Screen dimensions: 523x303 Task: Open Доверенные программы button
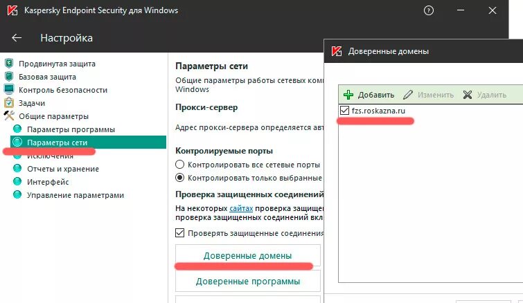pos(248,281)
